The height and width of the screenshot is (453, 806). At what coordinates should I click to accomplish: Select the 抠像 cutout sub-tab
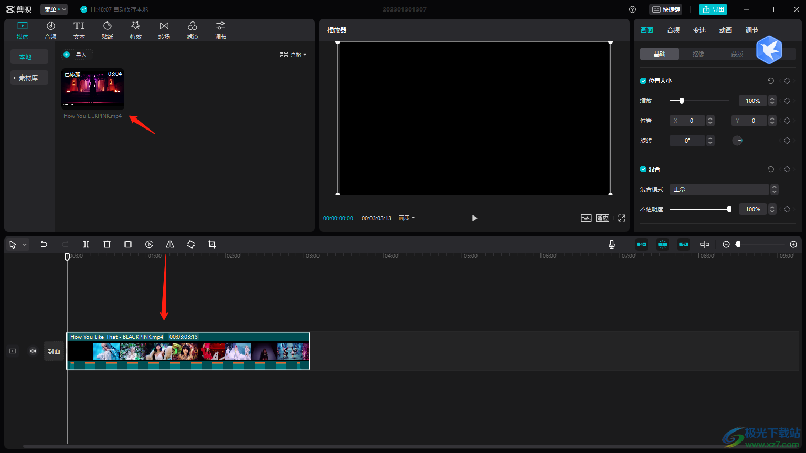click(698, 54)
